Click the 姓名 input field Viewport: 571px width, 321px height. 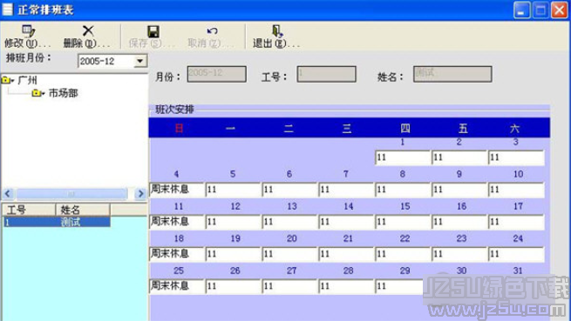(x=452, y=74)
